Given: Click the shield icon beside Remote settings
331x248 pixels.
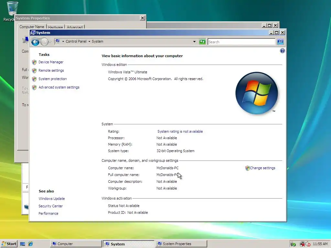Looking at the screenshot, I should pos(34,71).
